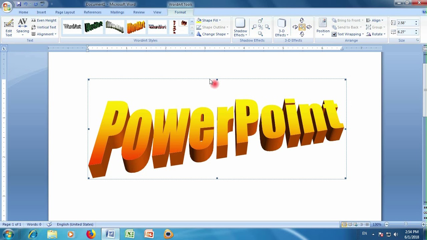427x240 pixels.
Task: Undo the last action in Quick Access
Action: [26, 4]
